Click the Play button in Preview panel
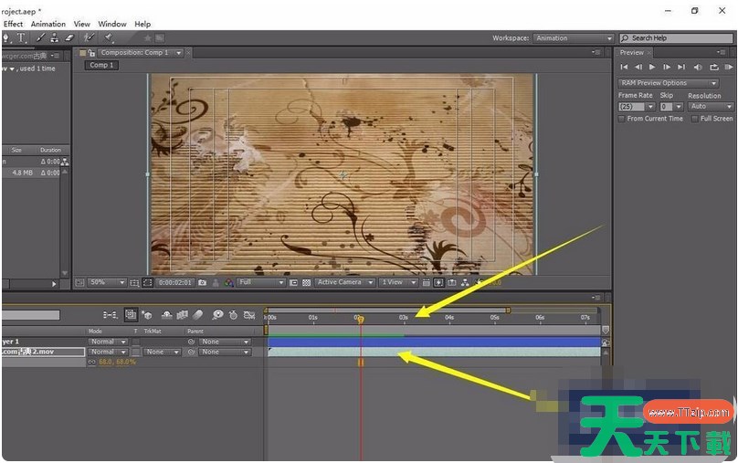The height and width of the screenshot is (463, 738). coord(652,67)
